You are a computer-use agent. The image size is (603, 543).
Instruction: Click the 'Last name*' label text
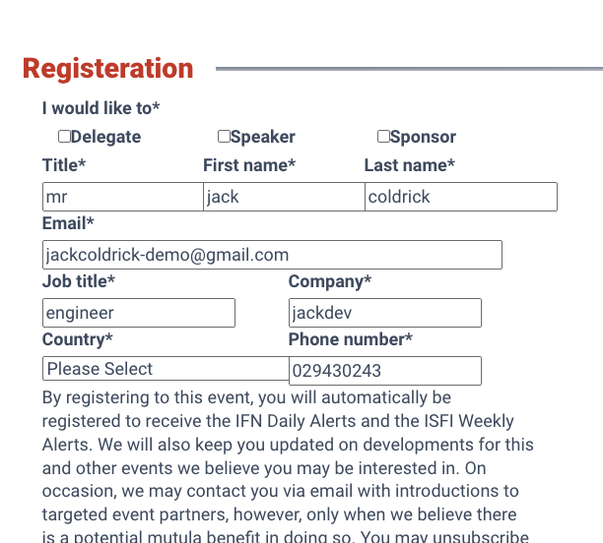tap(409, 165)
